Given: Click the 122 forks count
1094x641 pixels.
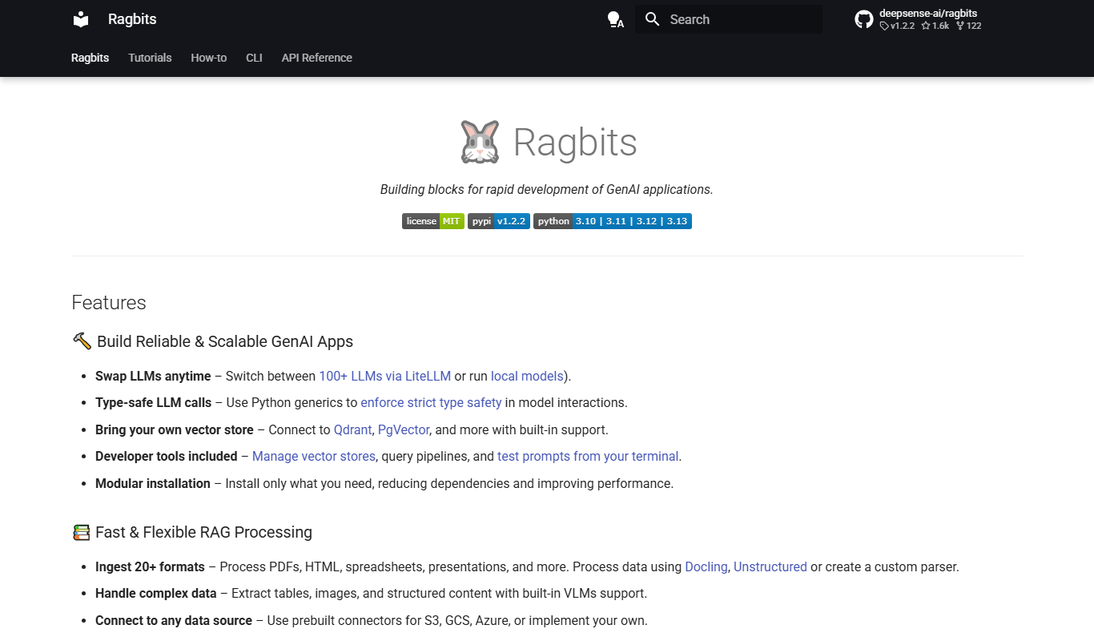Looking at the screenshot, I should pyautogui.click(x=969, y=26).
